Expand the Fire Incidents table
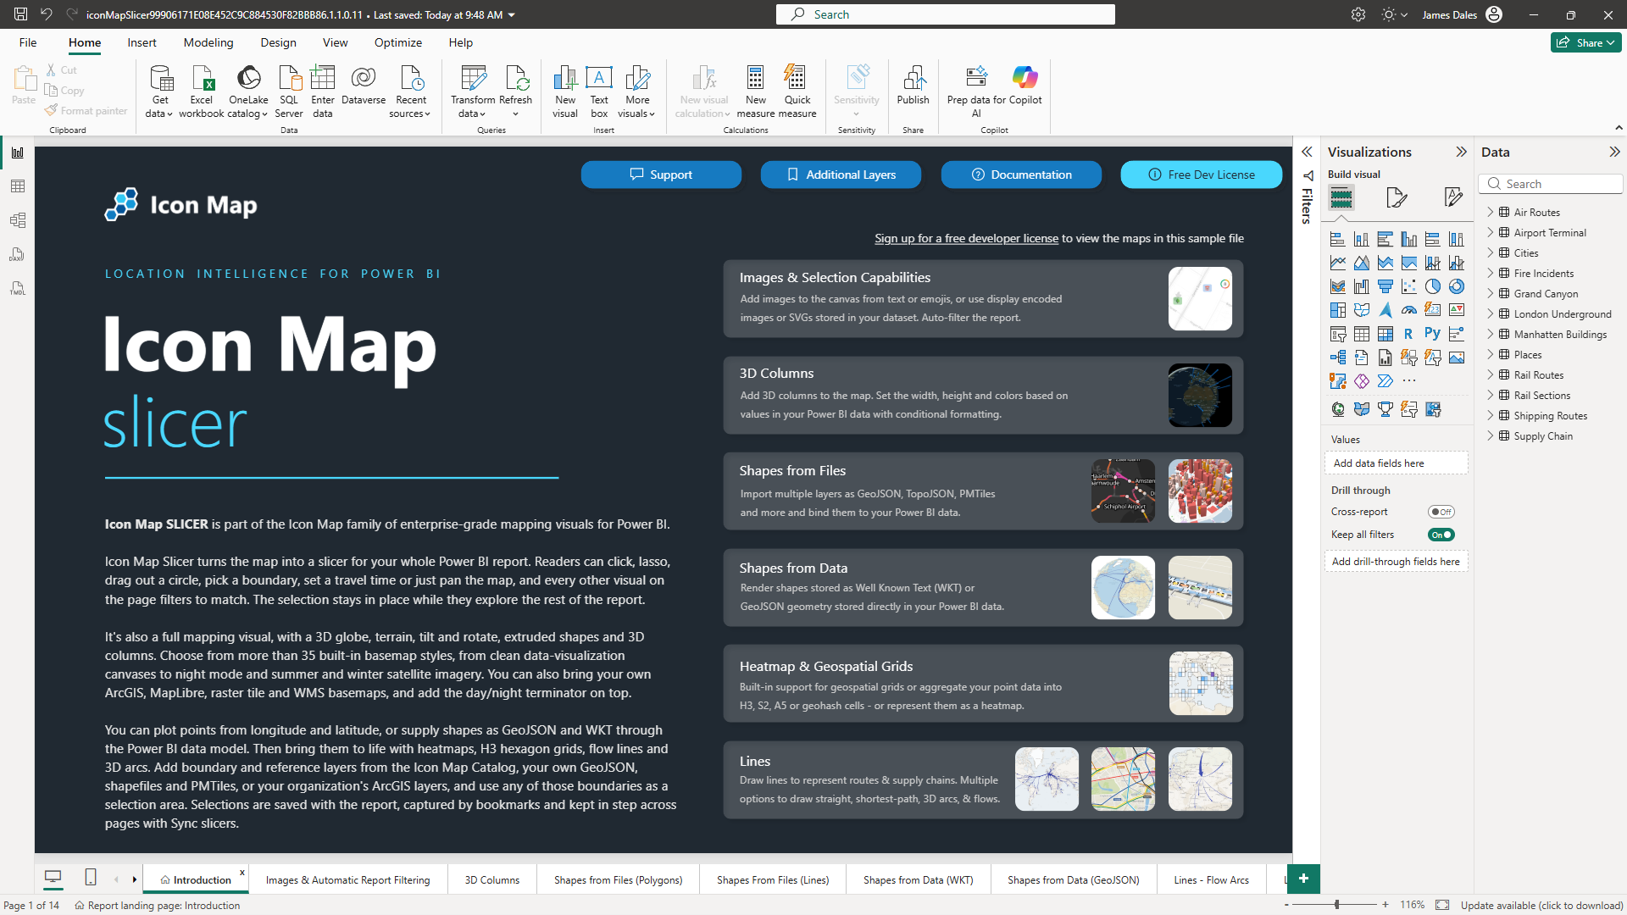The height and width of the screenshot is (915, 1627). pyautogui.click(x=1491, y=273)
